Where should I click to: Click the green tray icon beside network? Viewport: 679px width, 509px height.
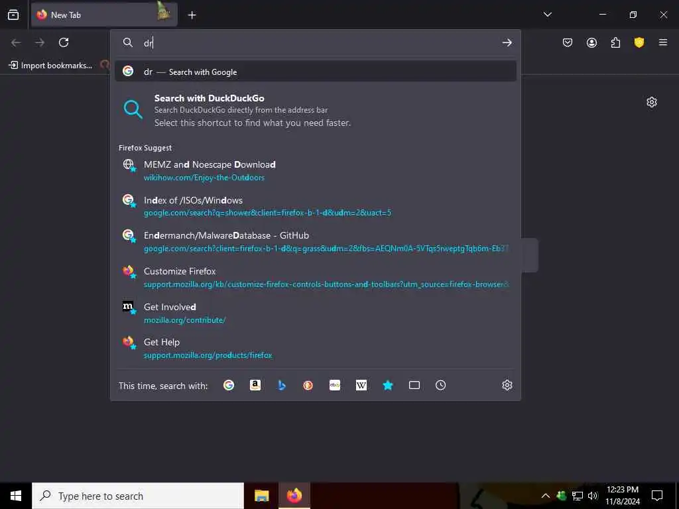click(x=562, y=496)
